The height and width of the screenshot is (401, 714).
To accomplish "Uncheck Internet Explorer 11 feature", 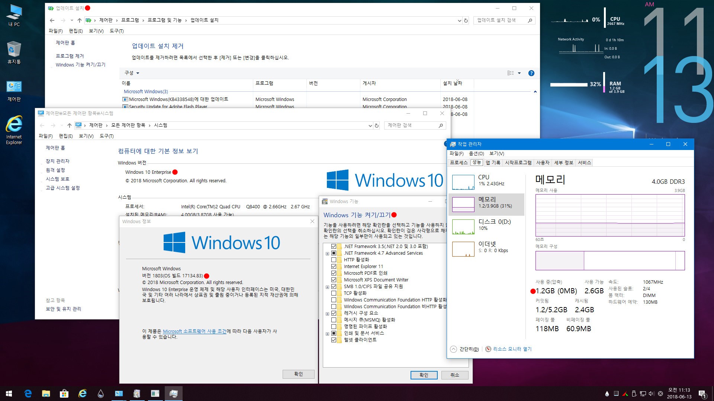I will click(334, 267).
